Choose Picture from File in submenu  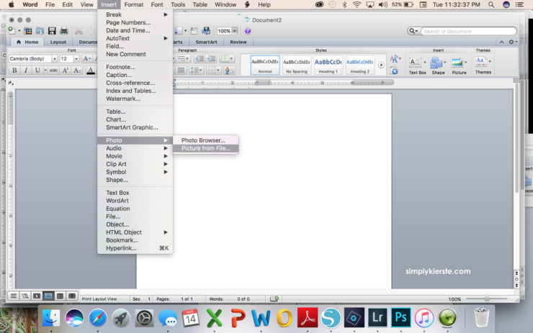click(x=205, y=148)
